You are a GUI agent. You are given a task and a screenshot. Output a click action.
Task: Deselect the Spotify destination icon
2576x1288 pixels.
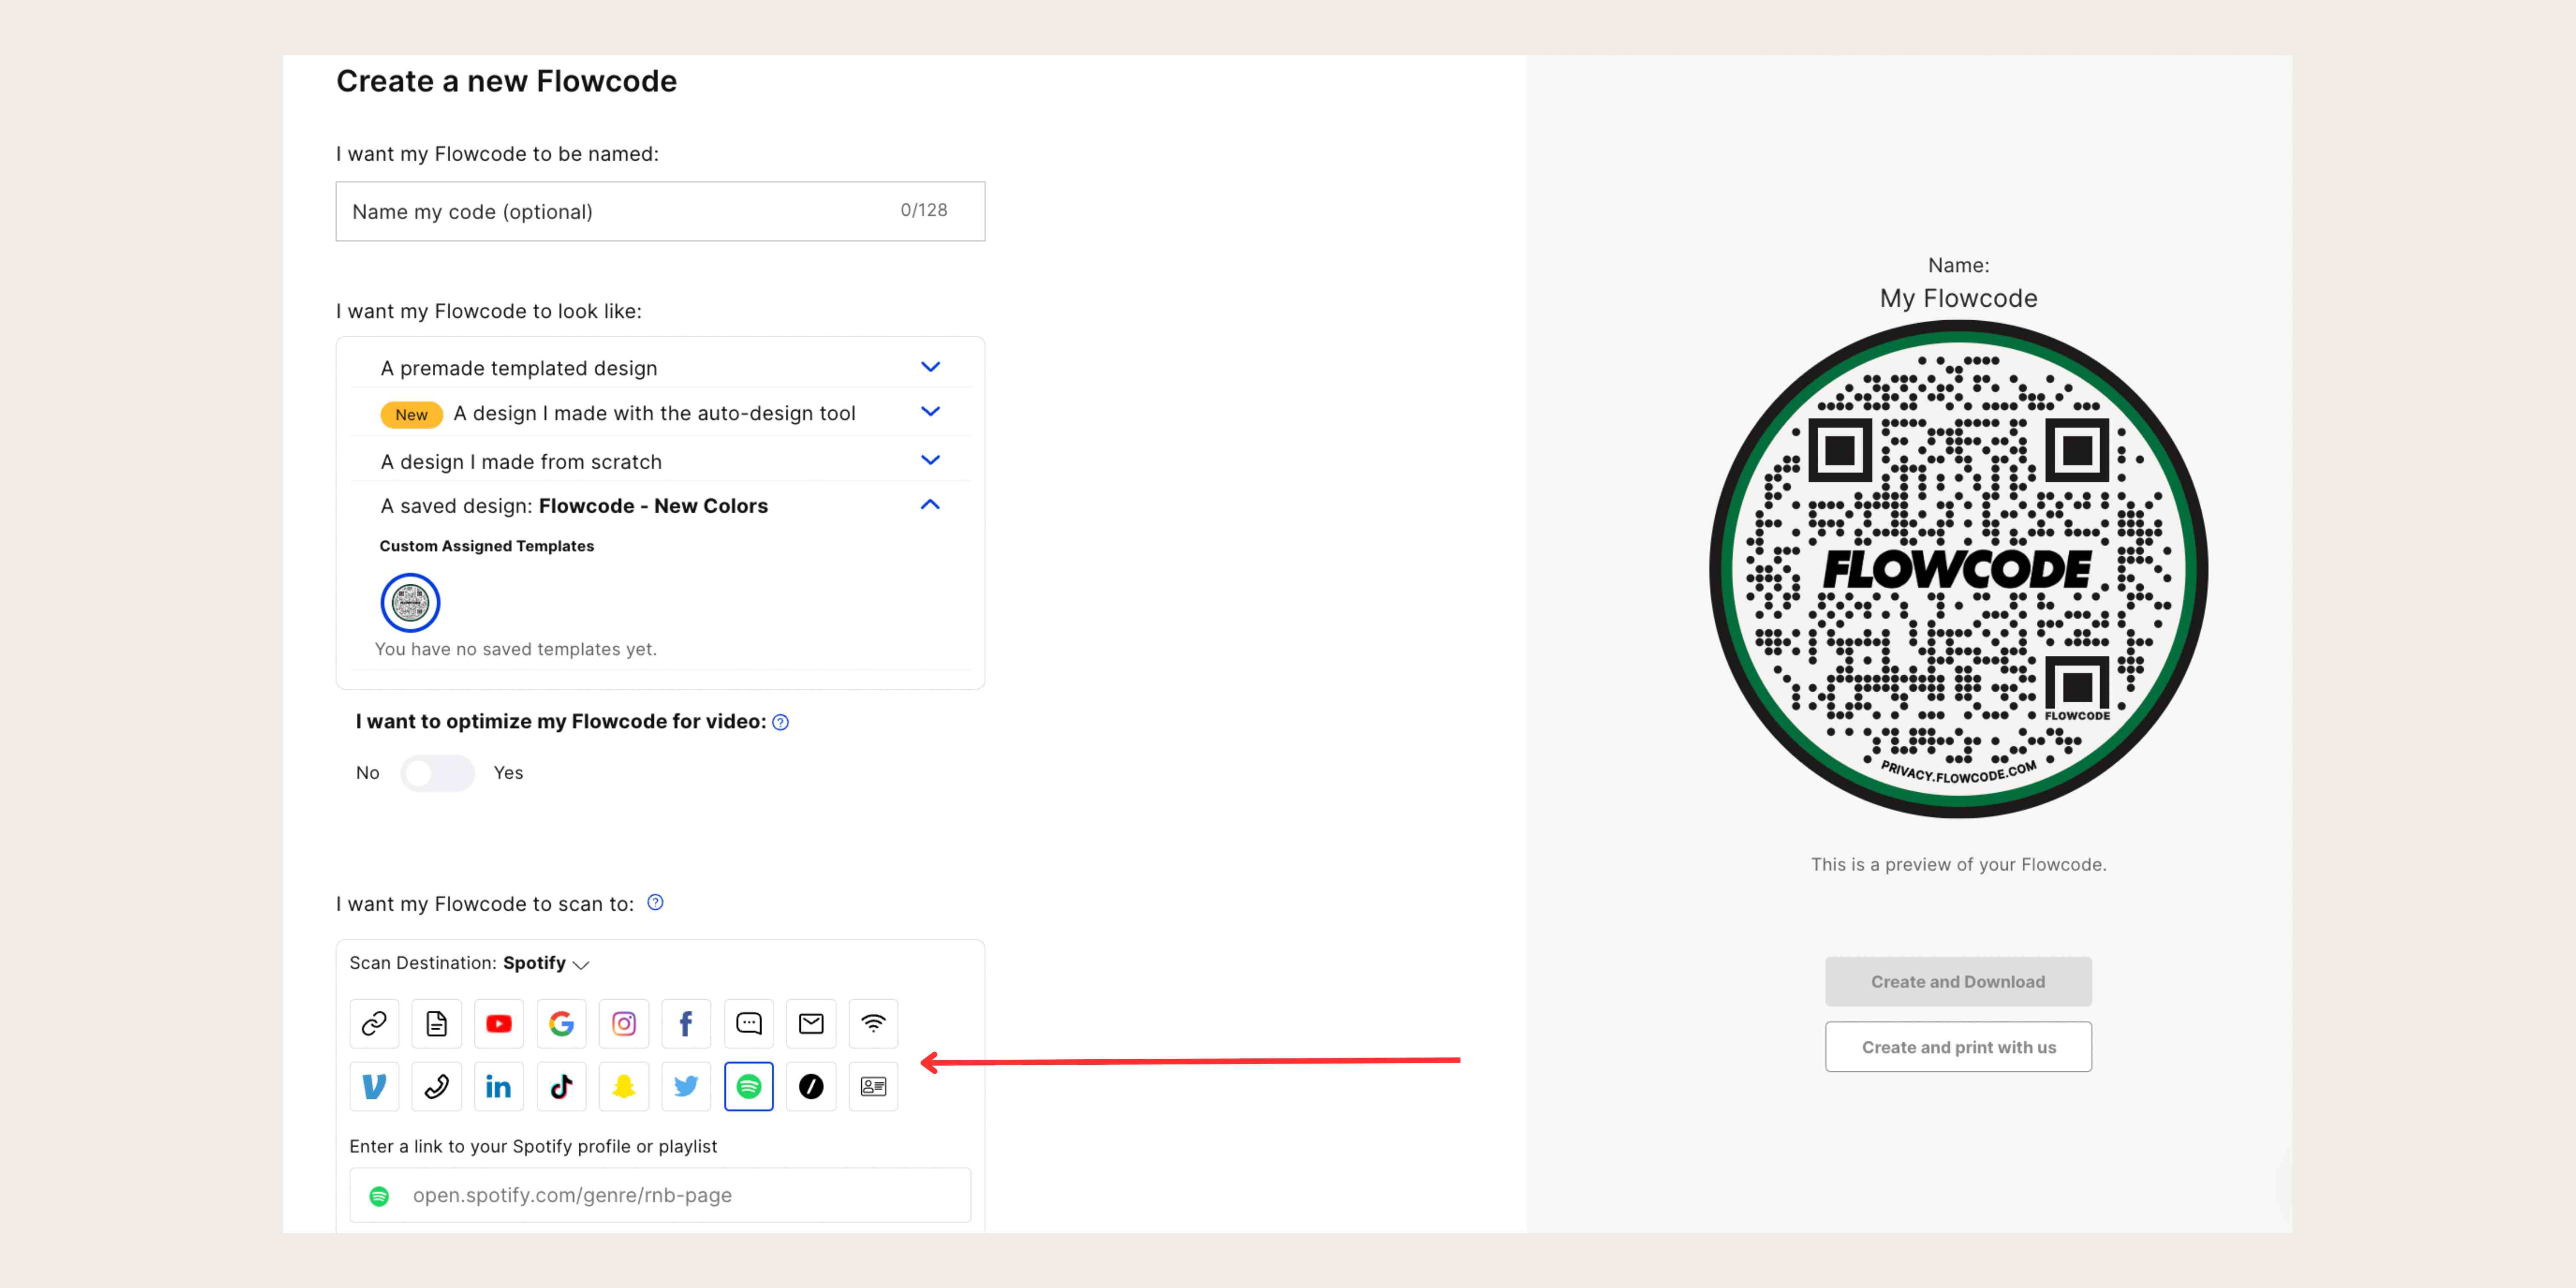click(x=748, y=1086)
